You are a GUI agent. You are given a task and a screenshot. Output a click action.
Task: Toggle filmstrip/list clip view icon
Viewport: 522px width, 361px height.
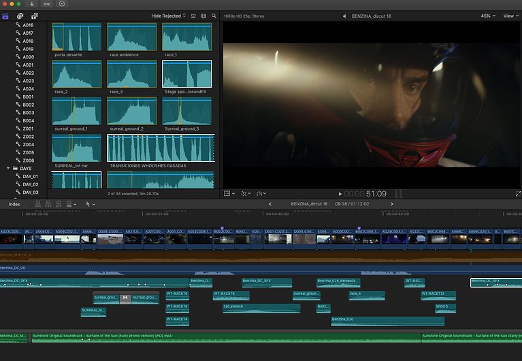[193, 16]
